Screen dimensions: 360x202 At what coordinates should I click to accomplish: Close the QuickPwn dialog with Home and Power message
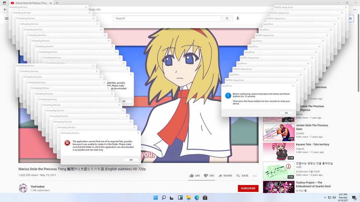click(293, 86)
